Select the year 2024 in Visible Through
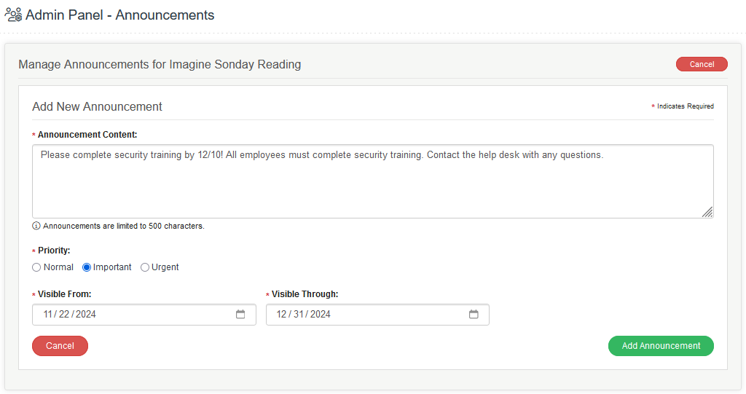Image resolution: width=746 pixels, height=394 pixels. (x=320, y=315)
